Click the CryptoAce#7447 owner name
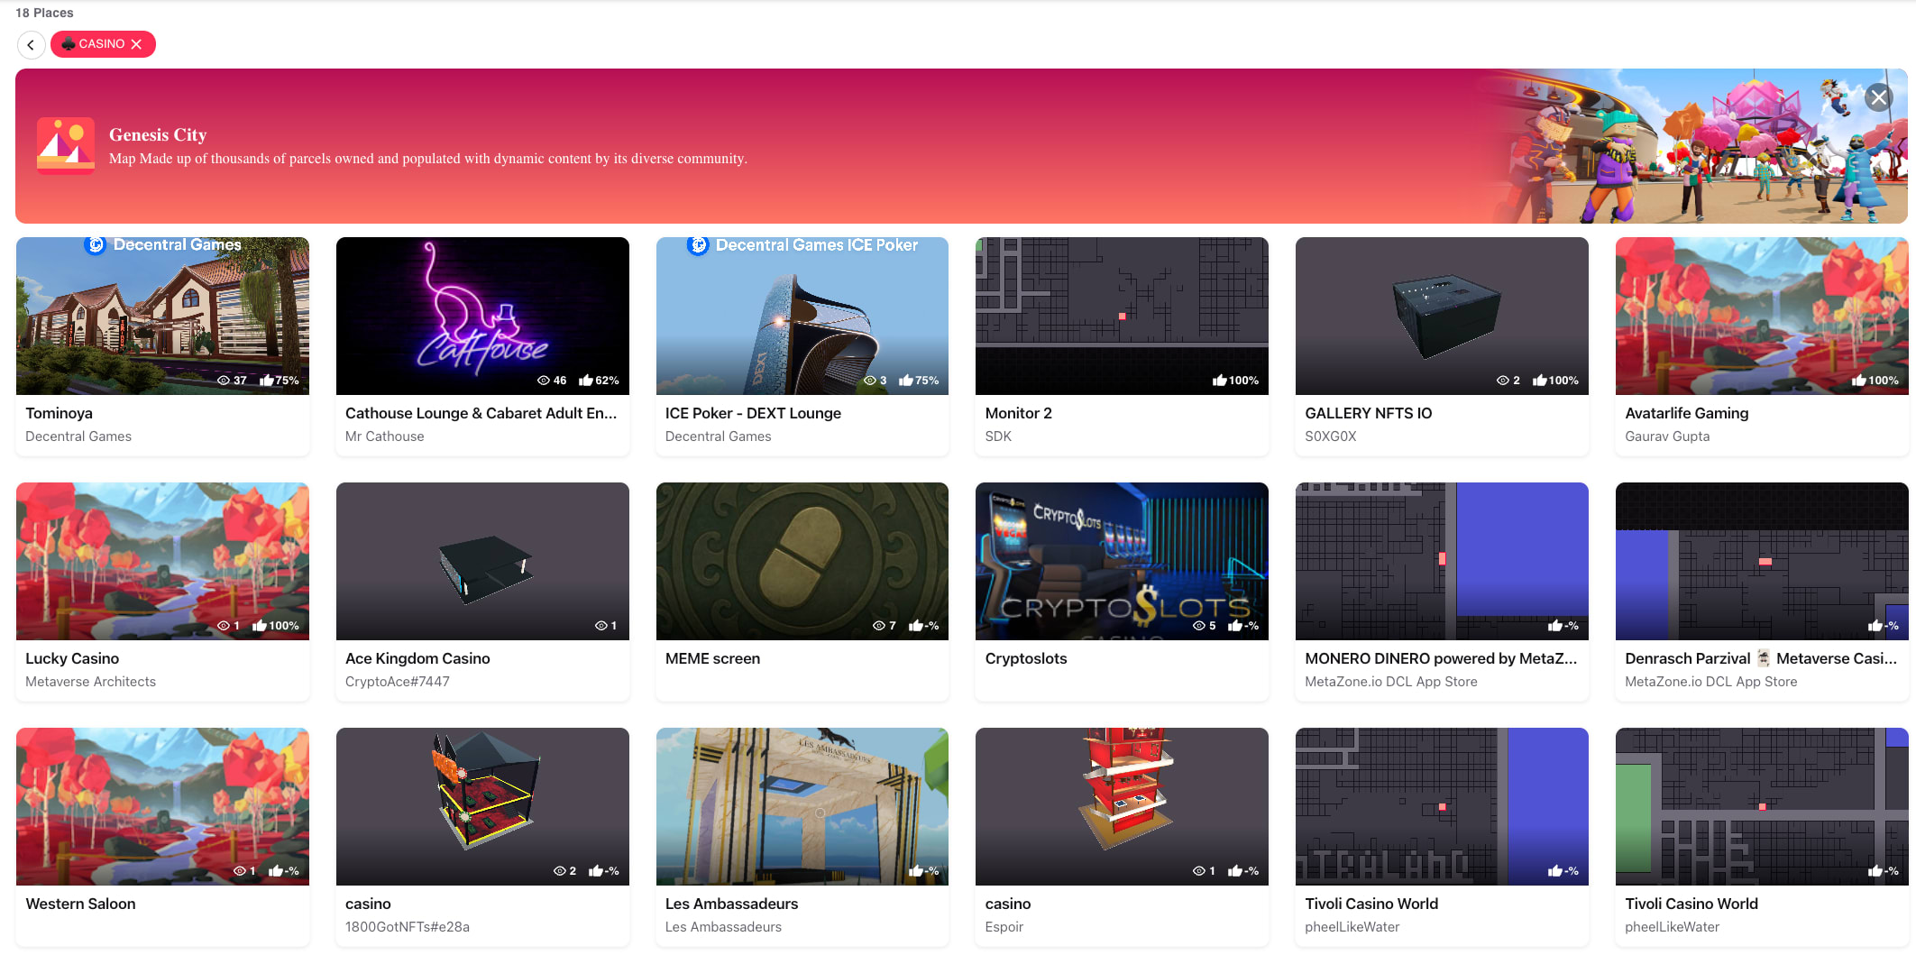The height and width of the screenshot is (955, 1916). [397, 682]
